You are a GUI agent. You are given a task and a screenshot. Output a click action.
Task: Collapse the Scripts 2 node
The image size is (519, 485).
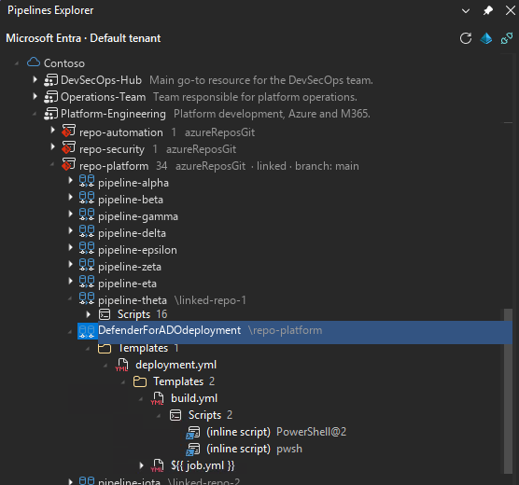(159, 416)
